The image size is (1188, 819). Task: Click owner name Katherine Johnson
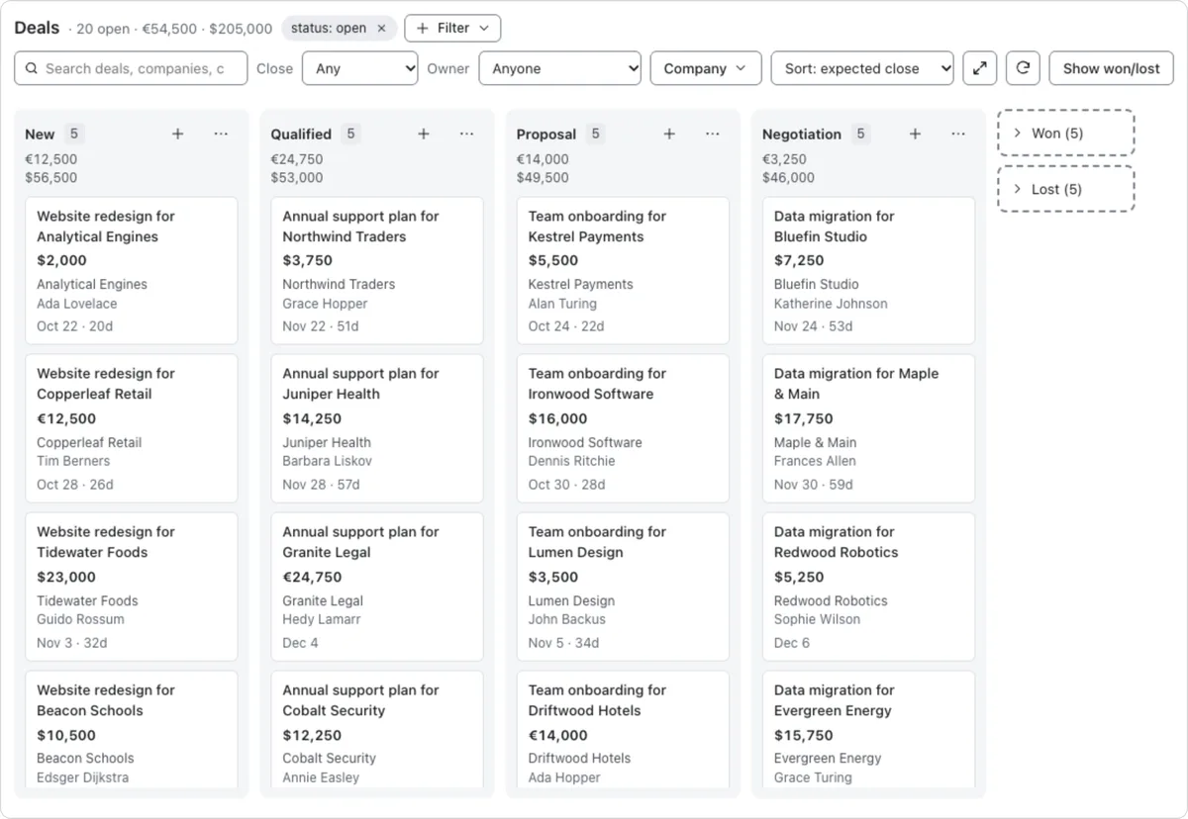[x=831, y=304]
